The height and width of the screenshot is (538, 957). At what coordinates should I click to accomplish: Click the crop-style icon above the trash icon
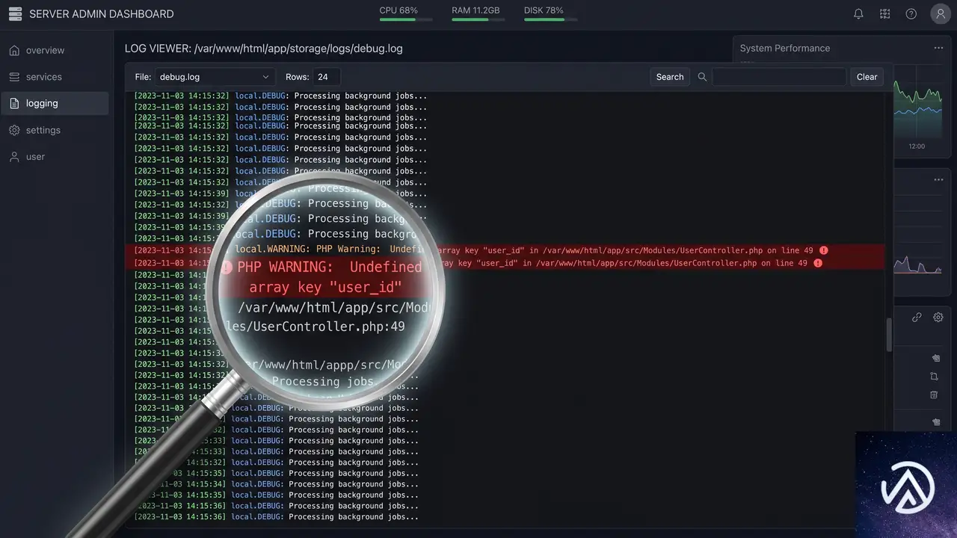click(x=934, y=377)
